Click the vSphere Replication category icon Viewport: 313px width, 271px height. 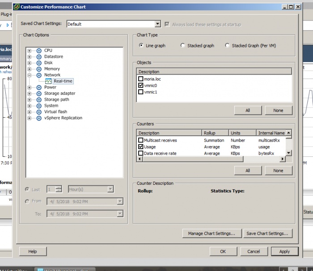[39, 118]
